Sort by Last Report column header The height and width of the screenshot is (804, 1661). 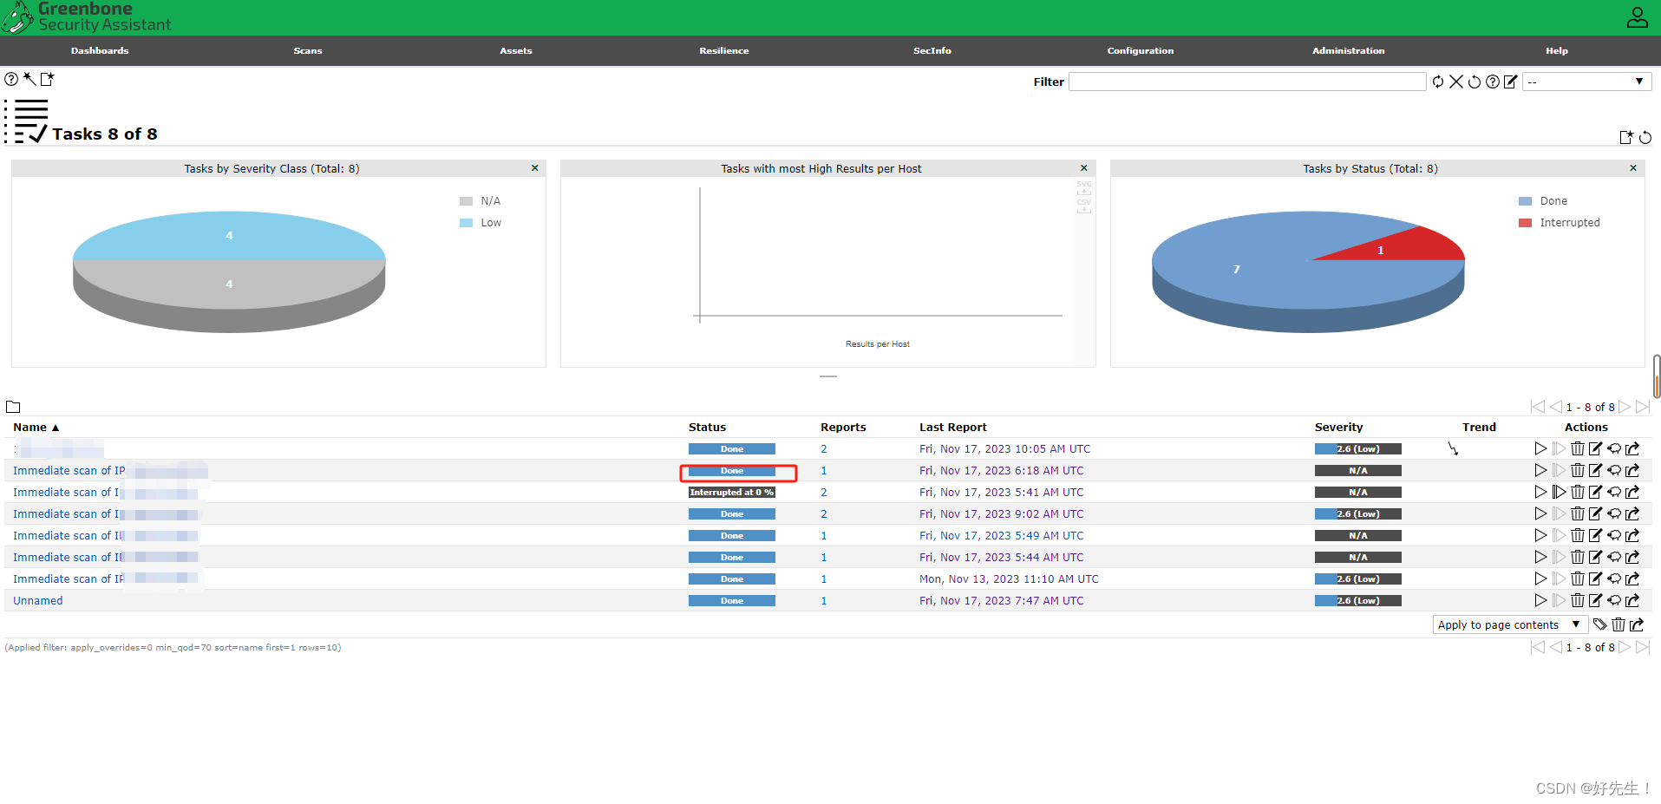953,427
